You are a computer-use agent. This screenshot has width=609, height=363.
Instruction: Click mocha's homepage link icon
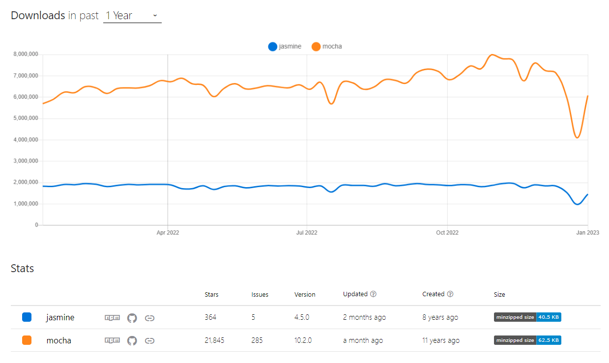(x=149, y=340)
